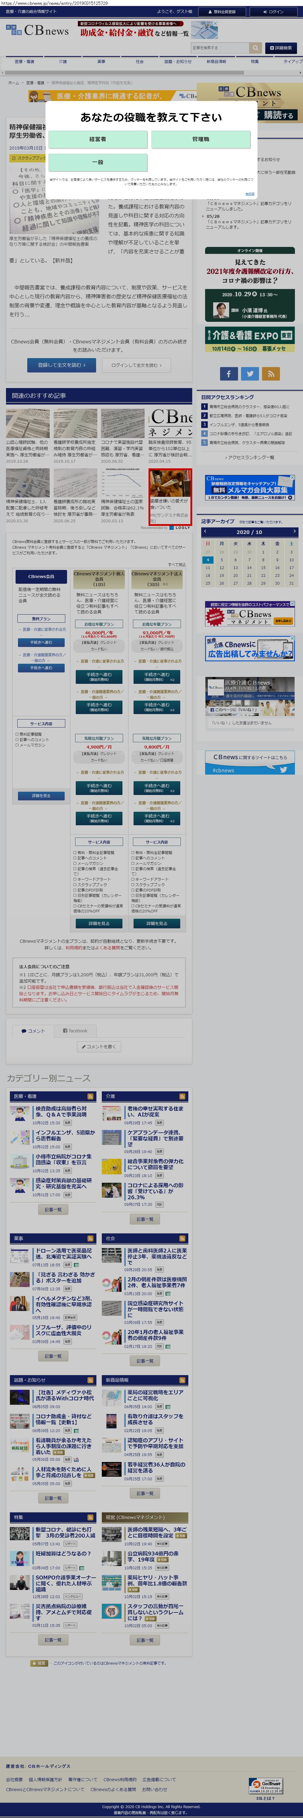303x1818 pixels.
Task: Select 管理職 as your job role
Action: pos(201,140)
